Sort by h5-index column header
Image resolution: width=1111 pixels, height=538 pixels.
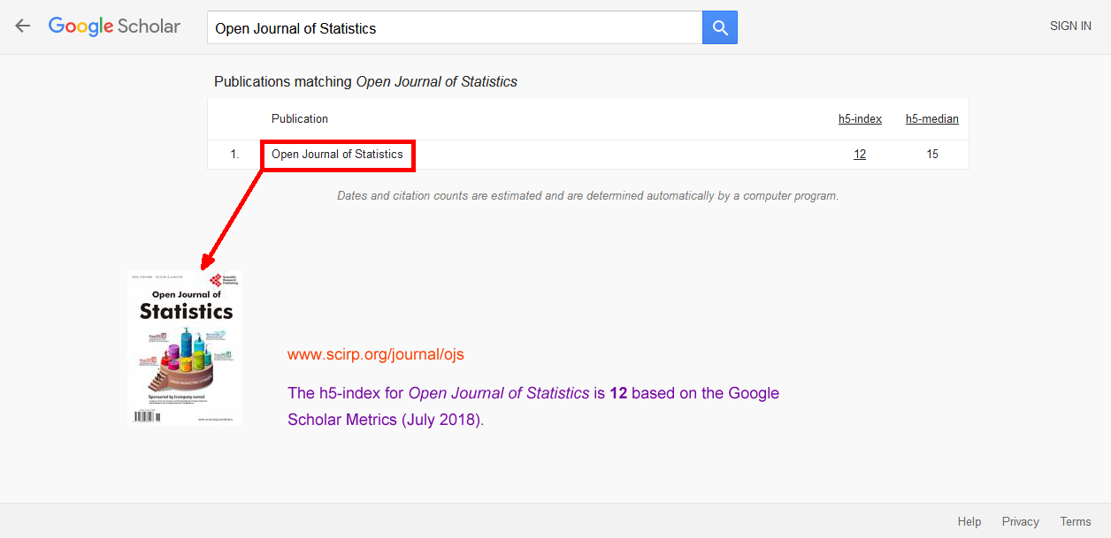point(860,119)
